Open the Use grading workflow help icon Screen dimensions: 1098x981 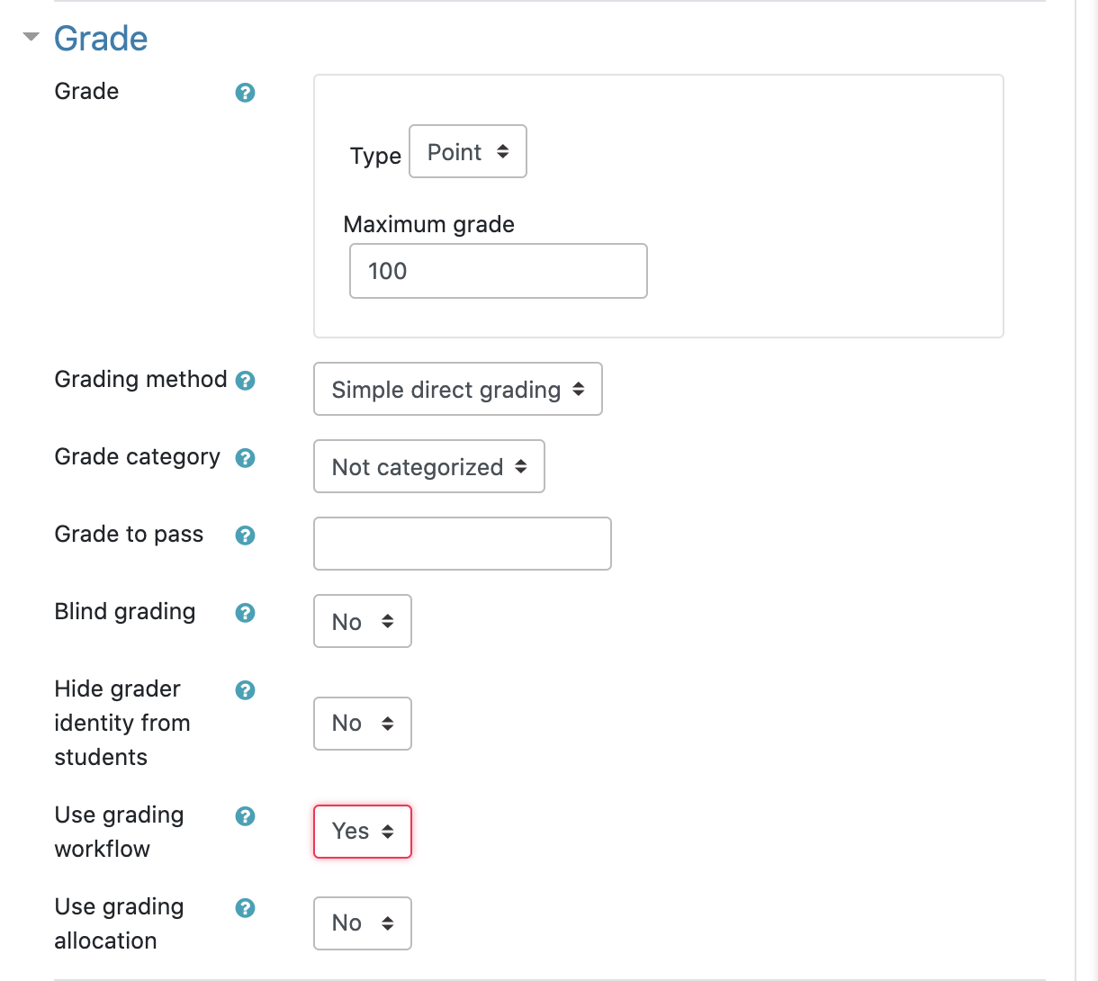coord(244,816)
